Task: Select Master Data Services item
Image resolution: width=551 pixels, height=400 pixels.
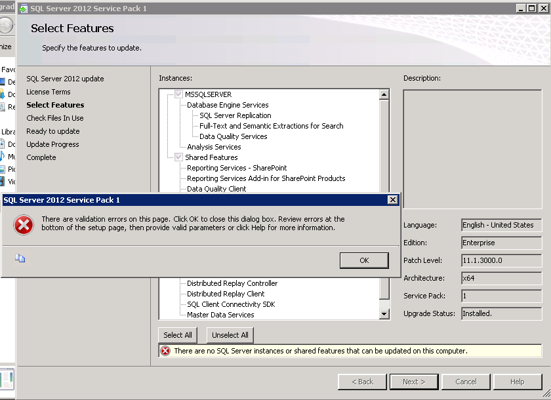Action: (220, 315)
